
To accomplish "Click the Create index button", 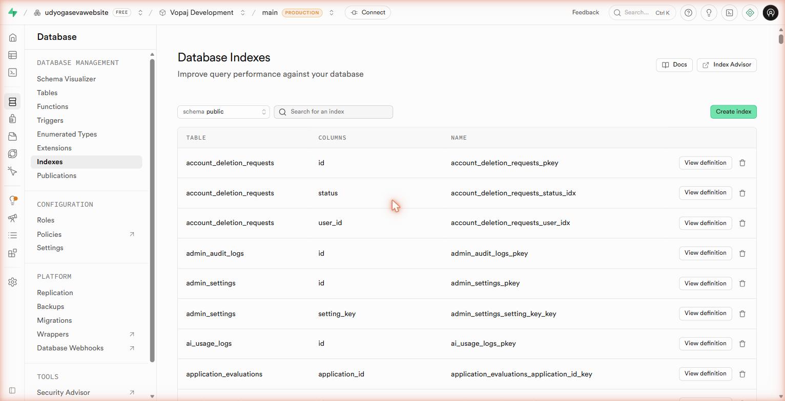I will click(x=733, y=112).
